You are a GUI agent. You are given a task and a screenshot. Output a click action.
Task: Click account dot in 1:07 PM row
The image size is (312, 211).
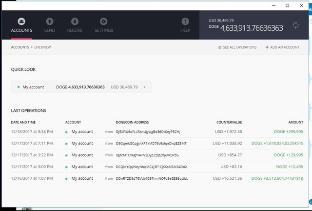[66, 179]
